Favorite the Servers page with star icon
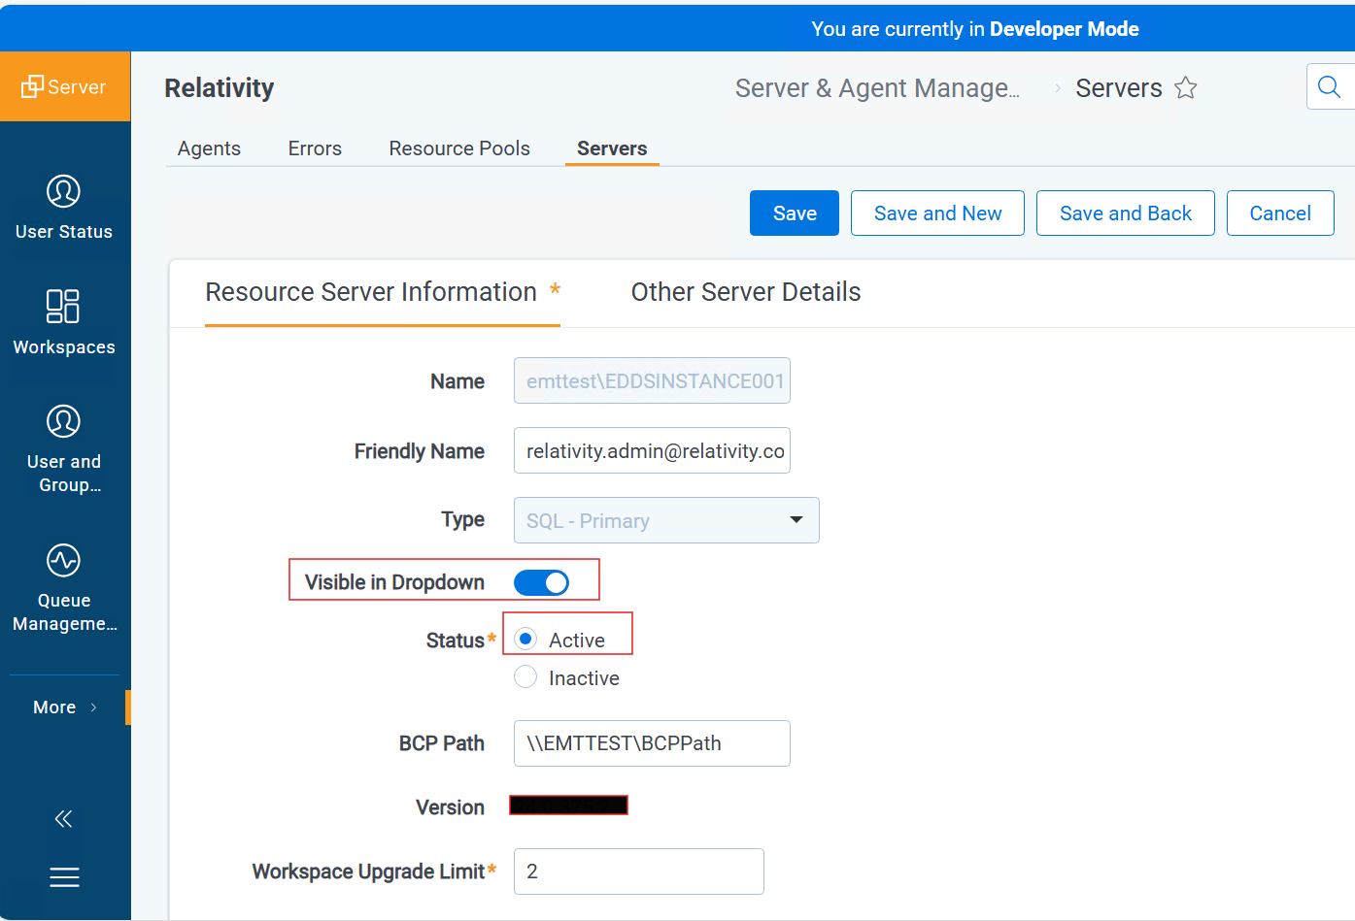 [x=1185, y=88]
